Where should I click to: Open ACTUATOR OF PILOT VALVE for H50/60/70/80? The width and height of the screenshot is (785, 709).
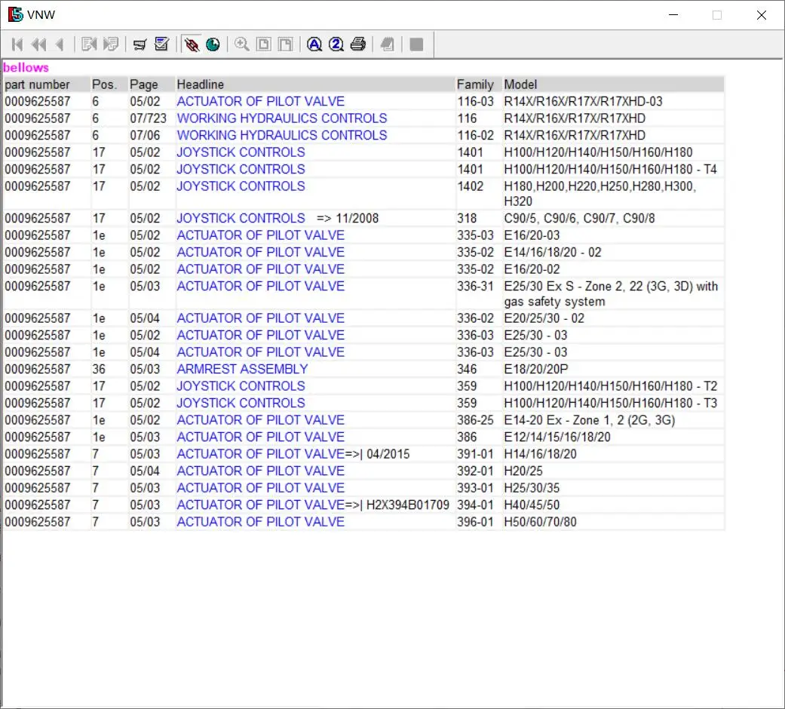pos(260,522)
